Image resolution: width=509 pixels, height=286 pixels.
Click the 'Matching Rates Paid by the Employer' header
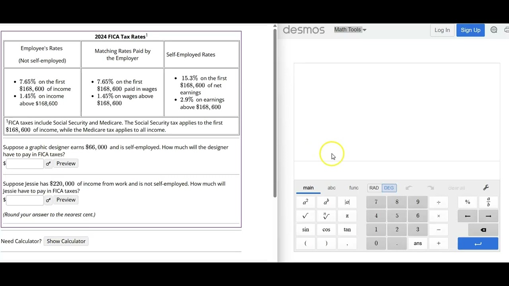[122, 54]
